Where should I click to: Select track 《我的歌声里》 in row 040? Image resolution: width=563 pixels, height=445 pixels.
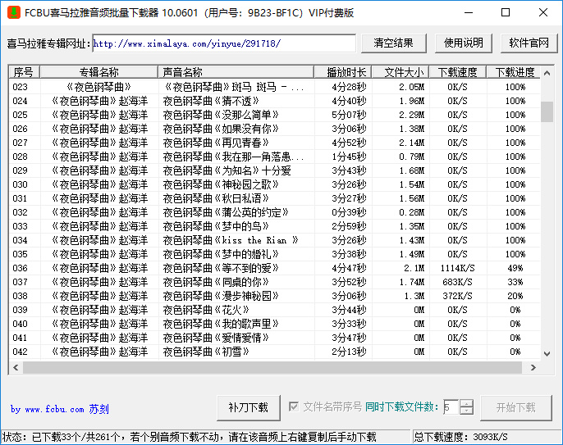[221, 325]
